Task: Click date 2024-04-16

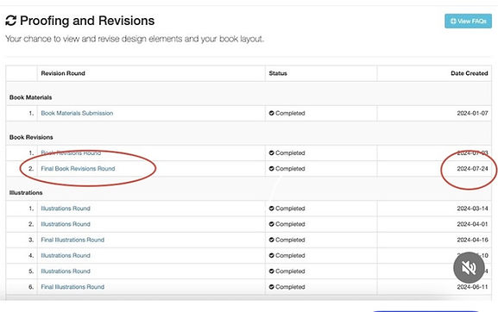Action: coord(472,240)
